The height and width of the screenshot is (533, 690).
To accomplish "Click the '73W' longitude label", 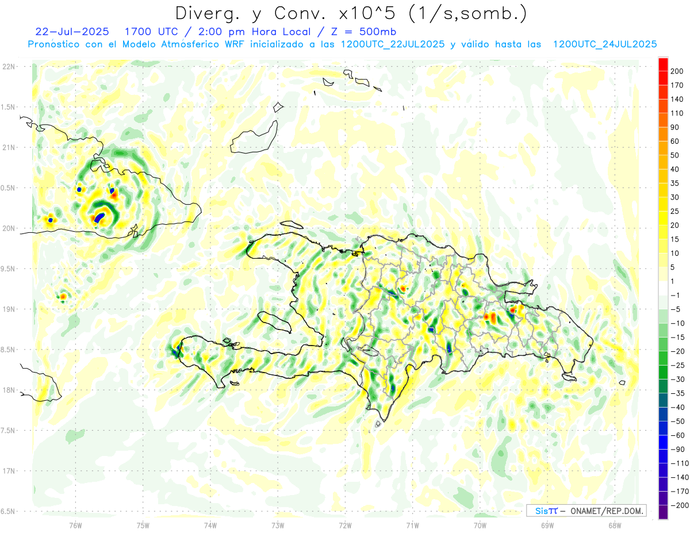I will 278,526.
